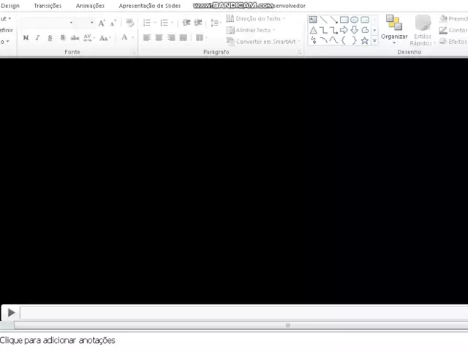The width and height of the screenshot is (468, 351).
Task: Select the right brace shape
Action: 354,40
